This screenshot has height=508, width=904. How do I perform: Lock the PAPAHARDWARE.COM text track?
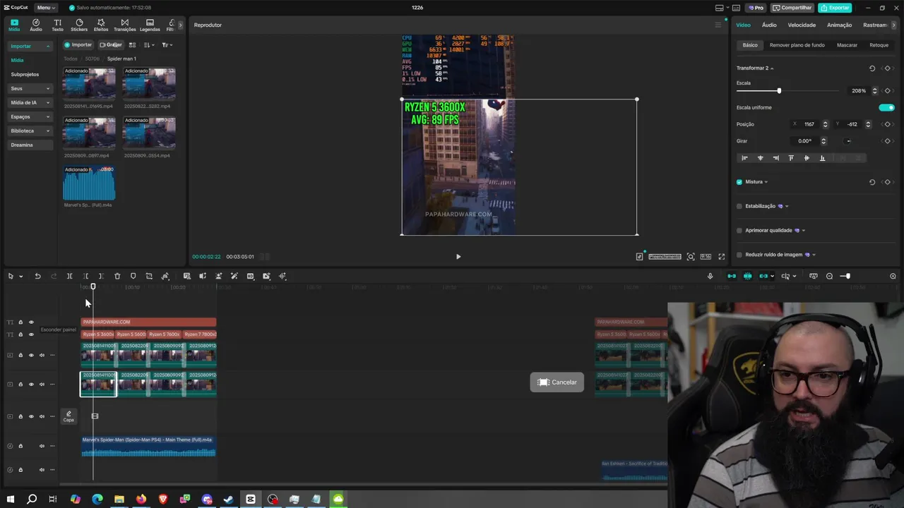pos(20,322)
